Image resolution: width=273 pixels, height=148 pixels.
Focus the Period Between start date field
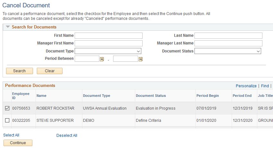(87, 59)
